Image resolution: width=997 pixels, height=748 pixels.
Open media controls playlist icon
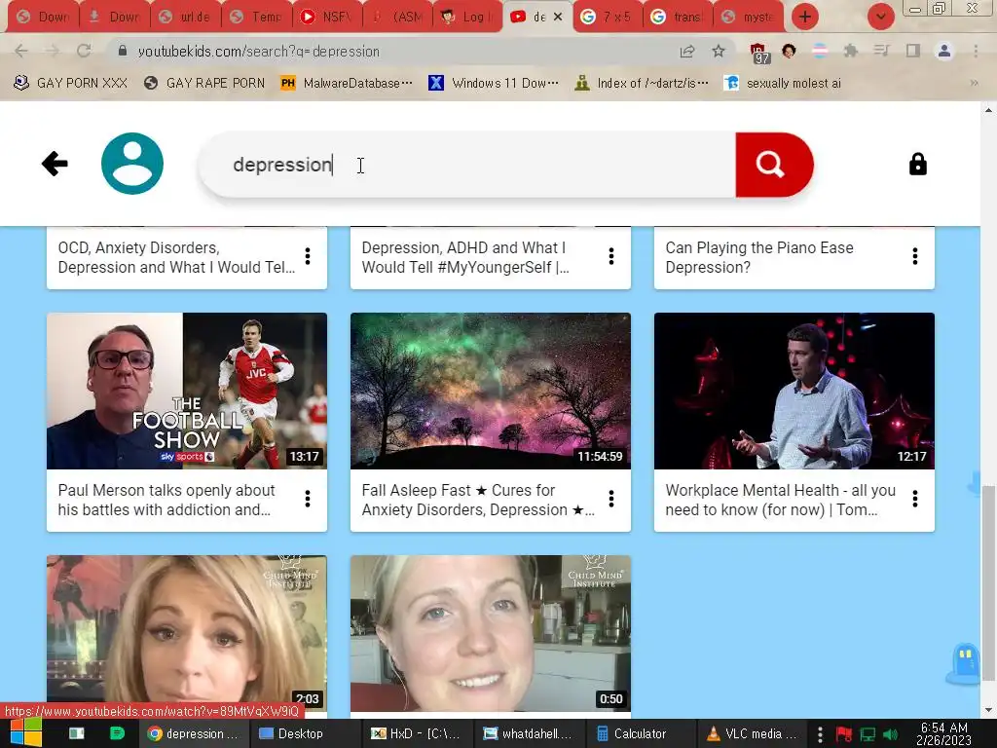[x=881, y=51]
